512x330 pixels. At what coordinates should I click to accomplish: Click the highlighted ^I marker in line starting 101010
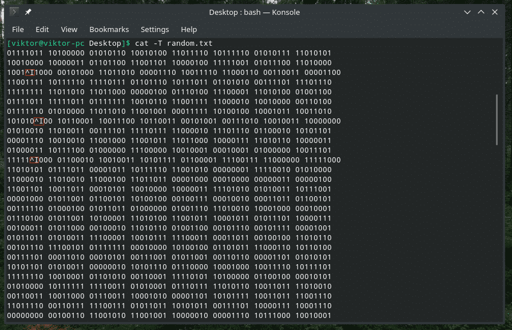(39, 121)
